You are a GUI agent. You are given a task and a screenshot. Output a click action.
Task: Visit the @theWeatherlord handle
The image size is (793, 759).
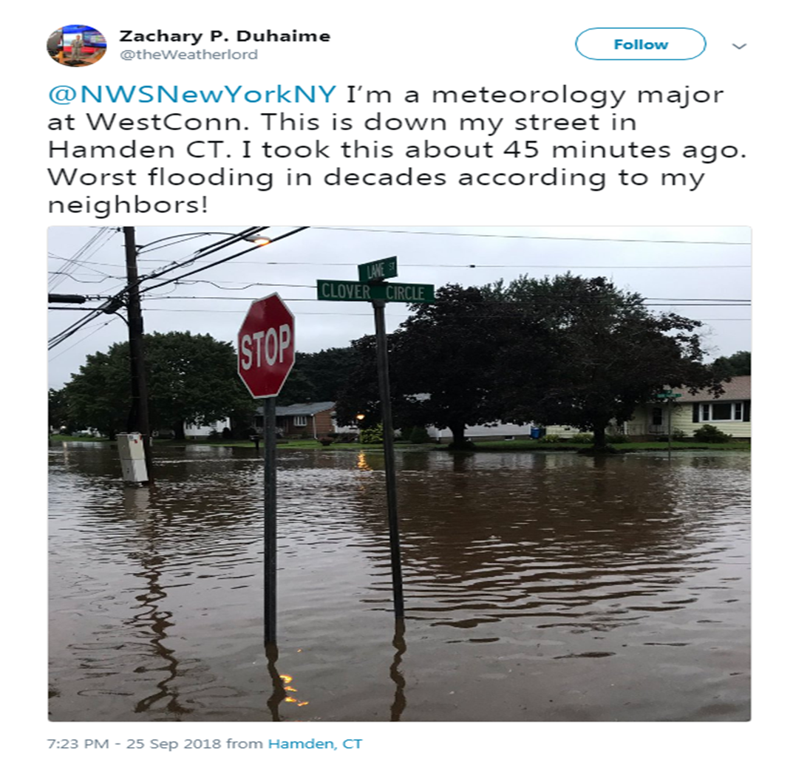[x=188, y=55]
